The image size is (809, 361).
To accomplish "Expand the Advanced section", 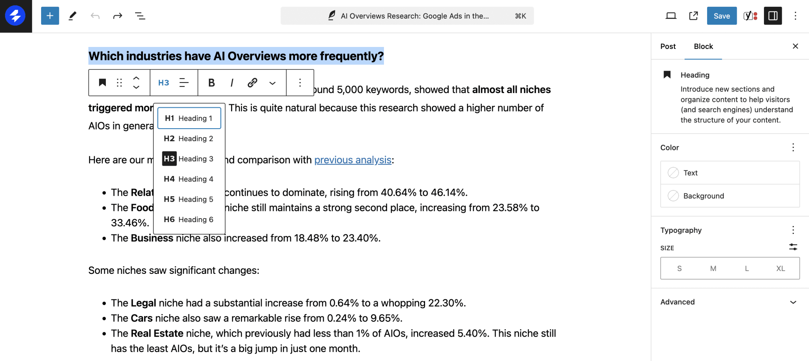I will (x=730, y=302).
